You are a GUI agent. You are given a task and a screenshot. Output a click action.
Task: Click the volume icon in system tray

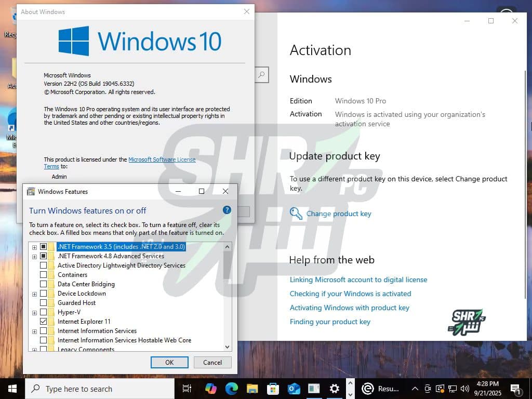[463, 389]
